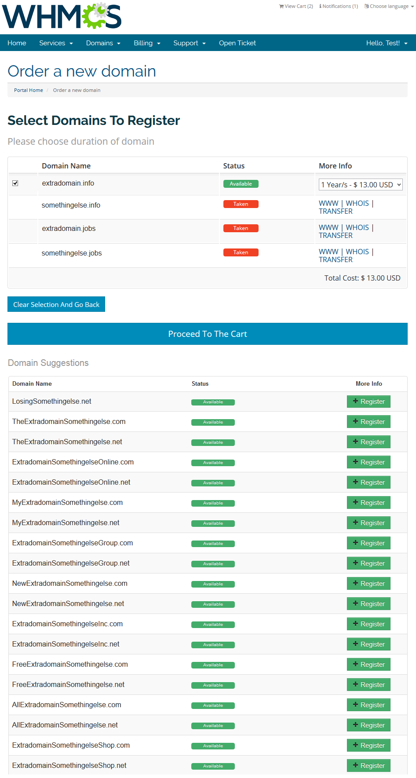Open the Notifications info icon
Image resolution: width=416 pixels, height=778 pixels.
click(320, 6)
